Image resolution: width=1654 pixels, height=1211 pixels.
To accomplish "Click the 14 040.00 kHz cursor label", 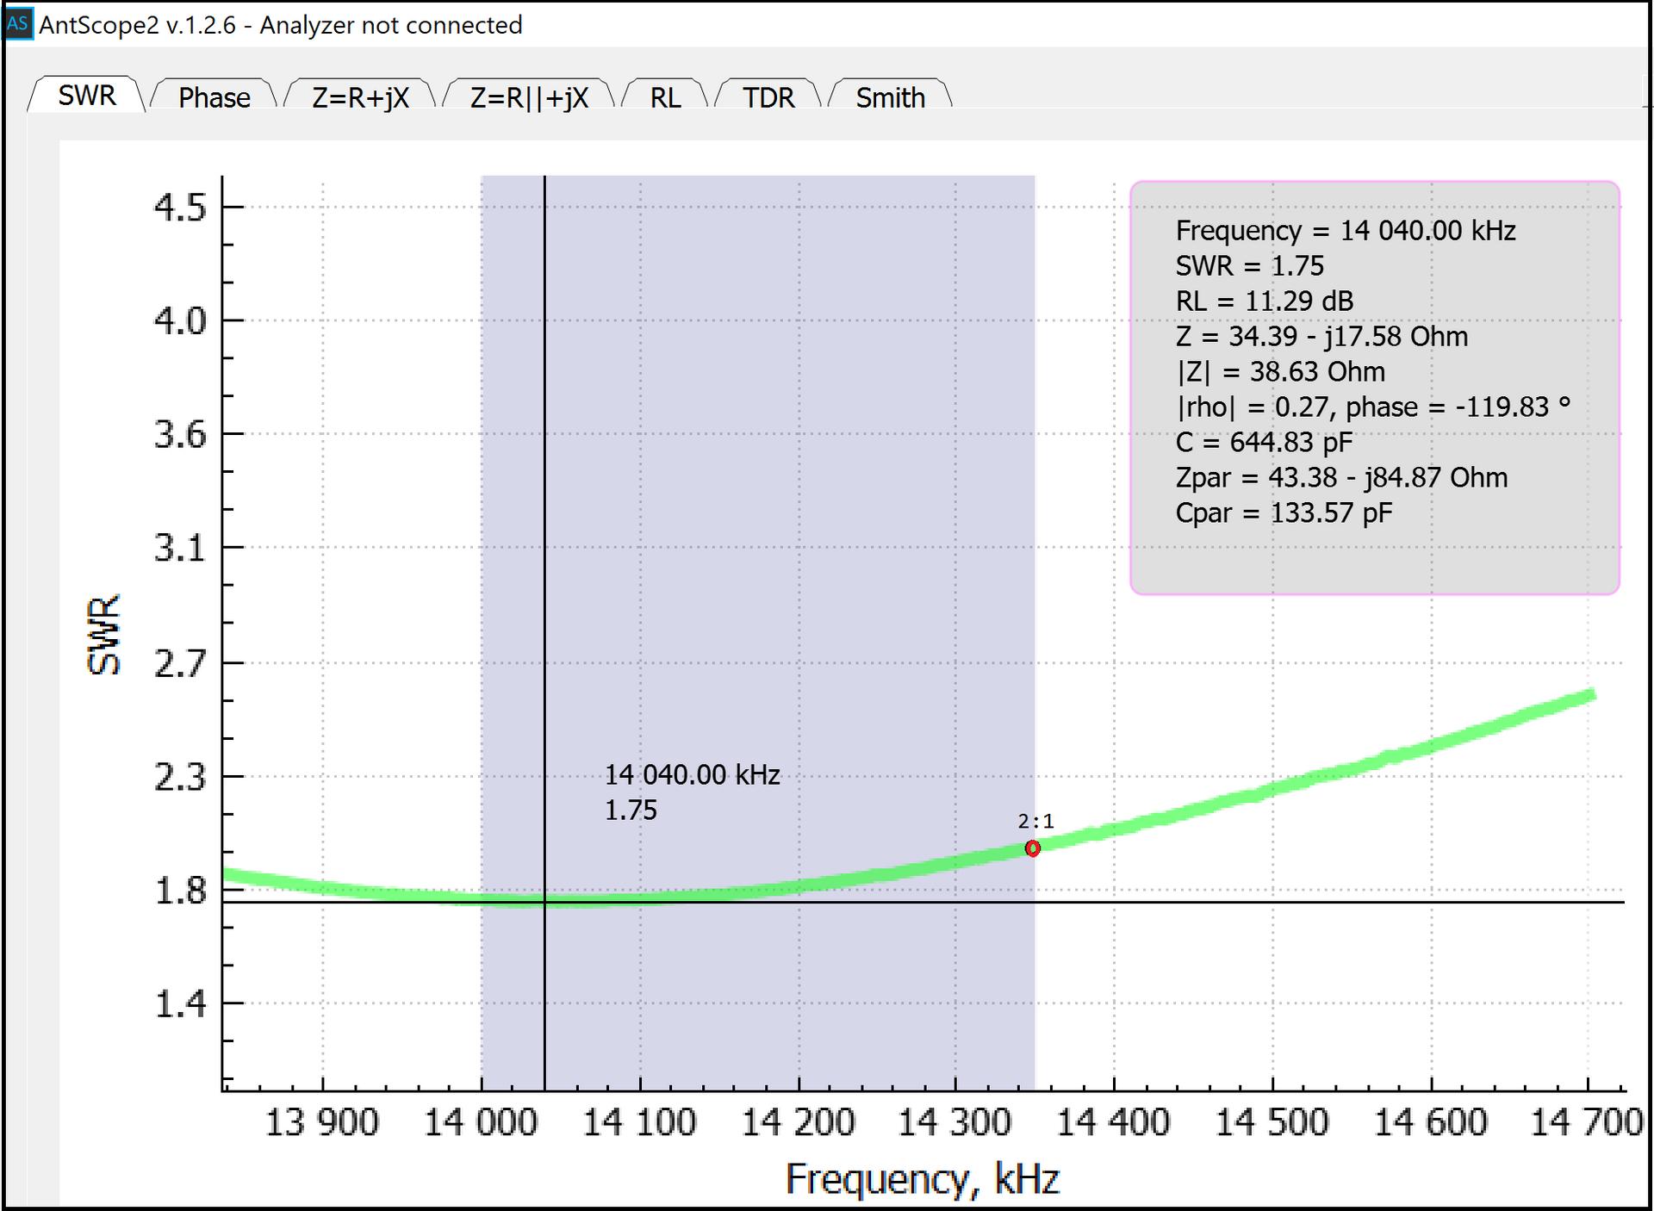I will [692, 775].
